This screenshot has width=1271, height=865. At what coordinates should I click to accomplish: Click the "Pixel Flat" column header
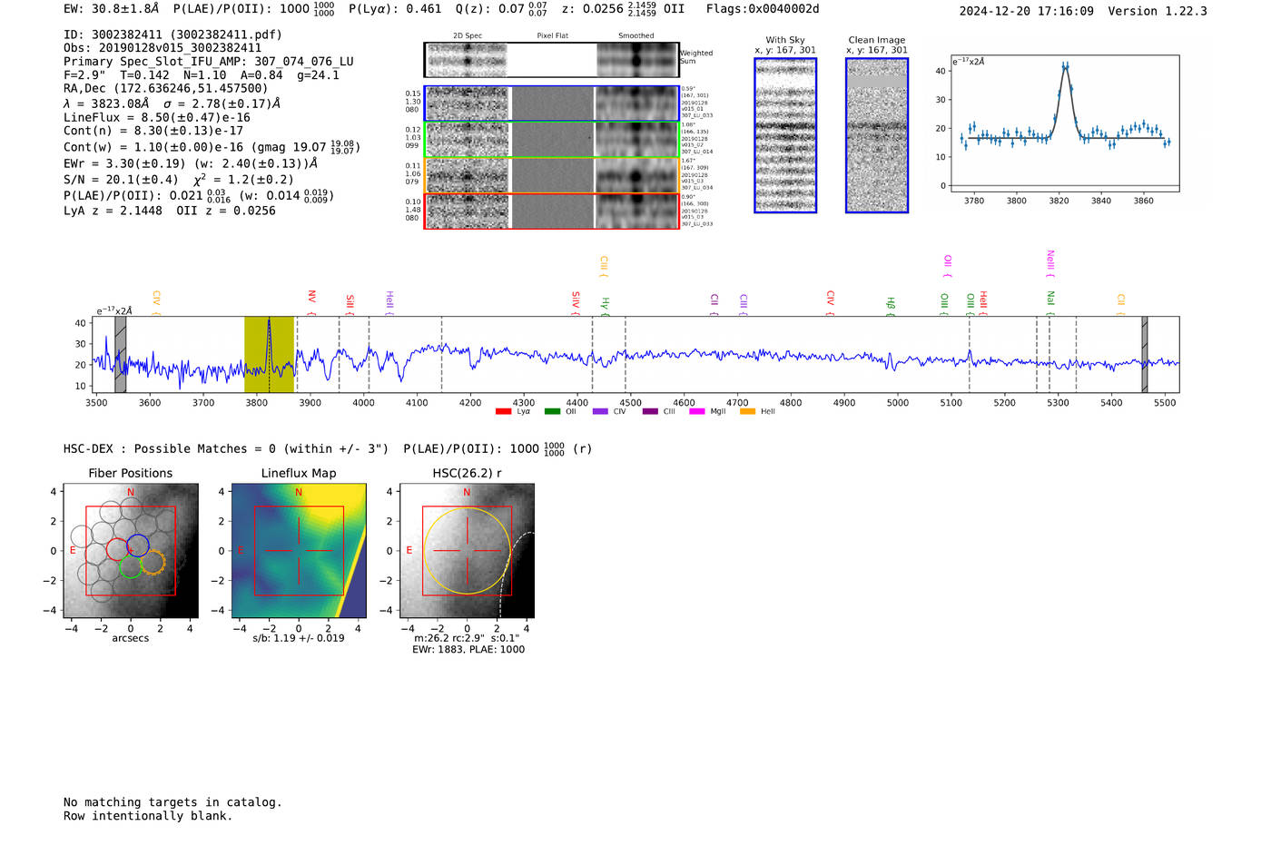pyautogui.click(x=552, y=36)
